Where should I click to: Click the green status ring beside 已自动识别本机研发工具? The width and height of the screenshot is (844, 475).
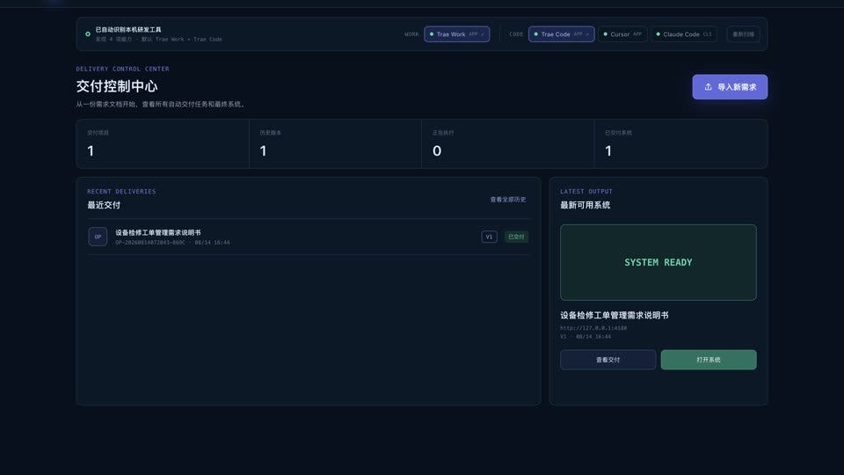pos(88,34)
